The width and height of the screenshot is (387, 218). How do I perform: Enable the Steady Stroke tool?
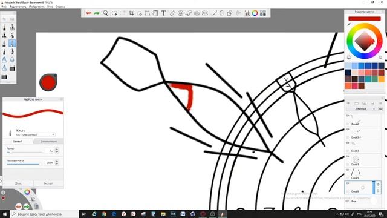coord(213,13)
